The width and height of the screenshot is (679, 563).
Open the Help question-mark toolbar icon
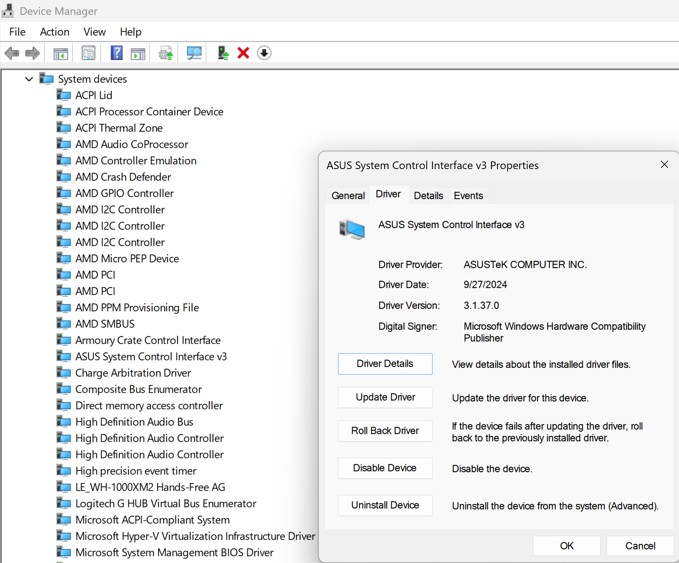tap(117, 53)
